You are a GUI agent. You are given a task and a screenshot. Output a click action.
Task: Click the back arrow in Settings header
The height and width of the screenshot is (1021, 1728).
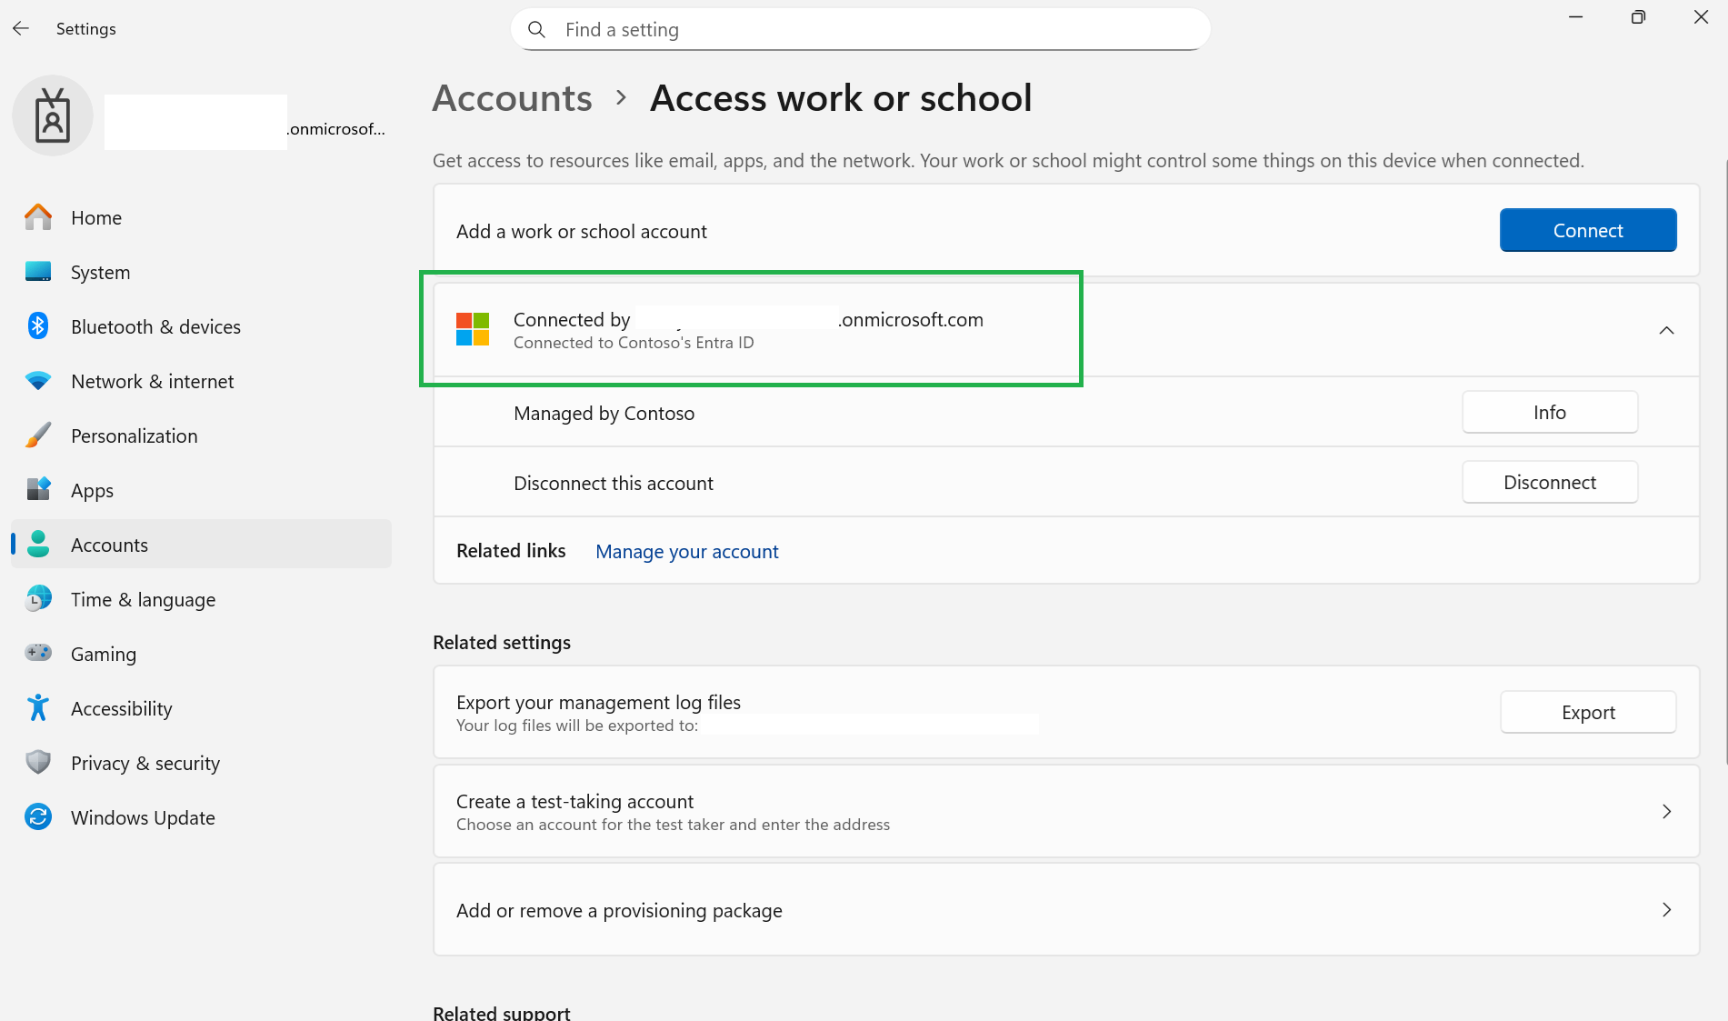coord(21,29)
